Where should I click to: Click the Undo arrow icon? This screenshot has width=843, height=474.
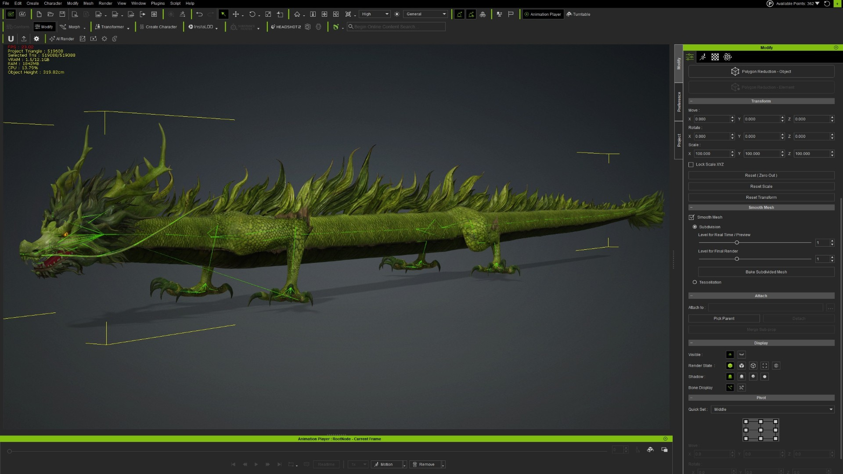(199, 14)
